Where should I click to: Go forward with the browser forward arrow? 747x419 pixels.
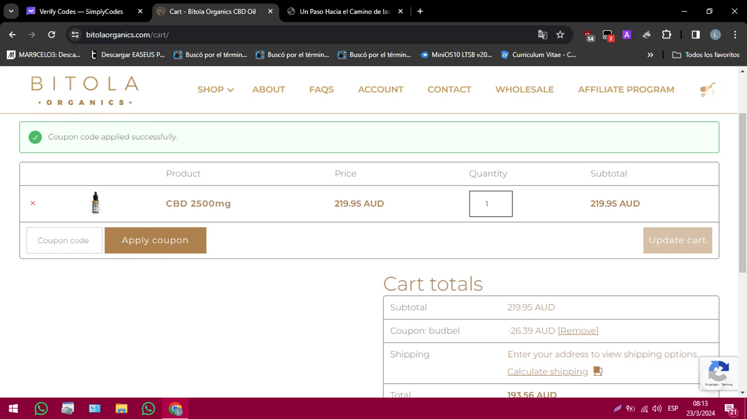tap(32, 35)
